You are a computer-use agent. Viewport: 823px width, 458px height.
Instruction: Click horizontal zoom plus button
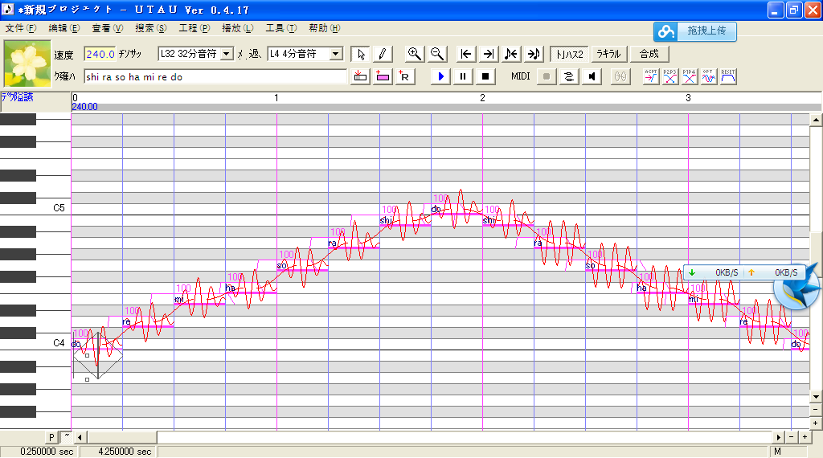805,437
